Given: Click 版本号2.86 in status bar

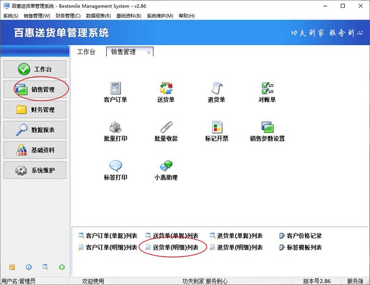Looking at the screenshot, I should pyautogui.click(x=317, y=281).
